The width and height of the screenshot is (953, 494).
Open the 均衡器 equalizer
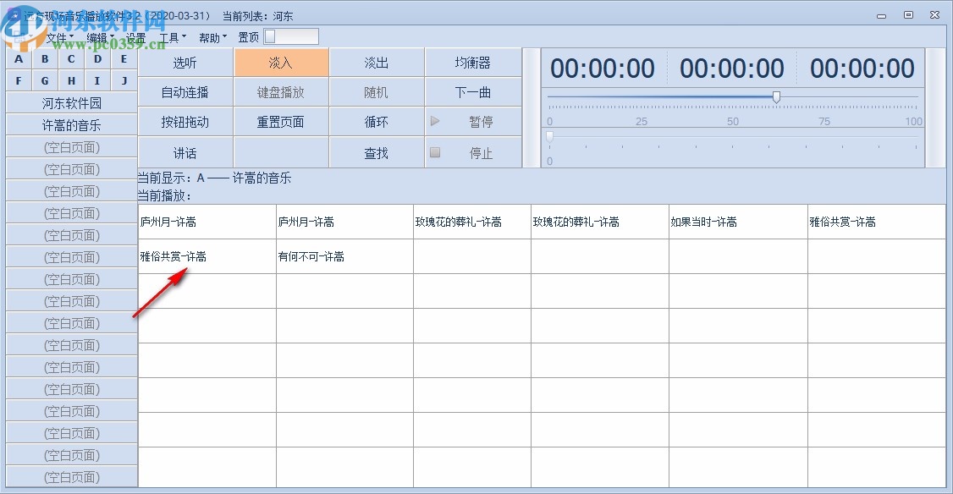coord(472,62)
